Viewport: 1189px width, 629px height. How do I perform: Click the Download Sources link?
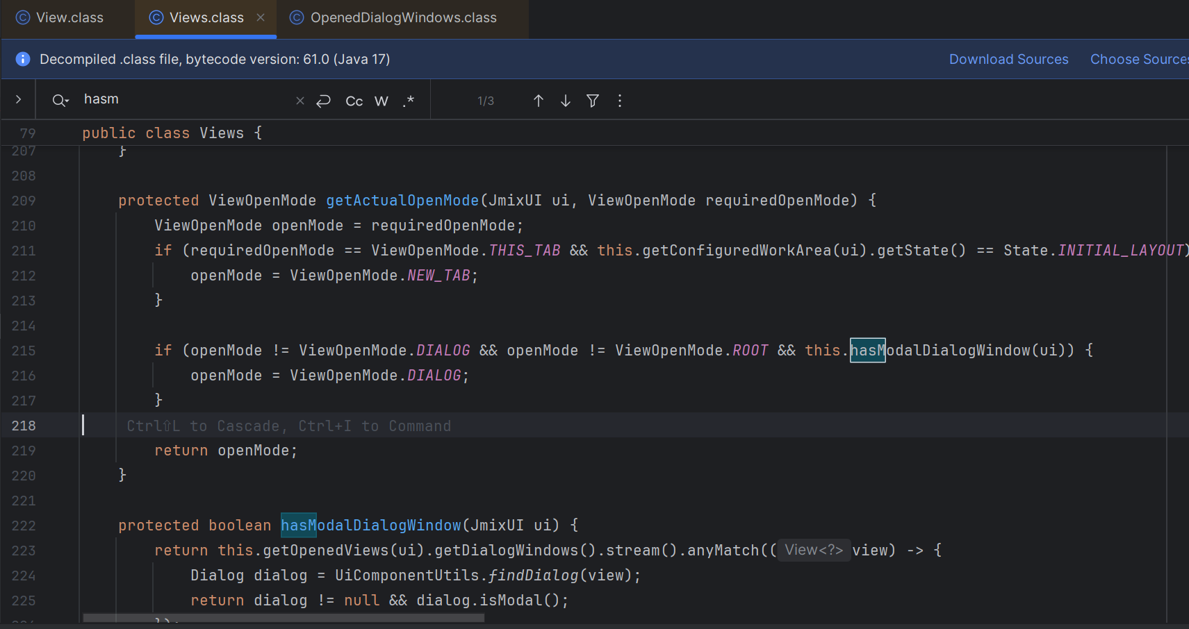point(1008,59)
